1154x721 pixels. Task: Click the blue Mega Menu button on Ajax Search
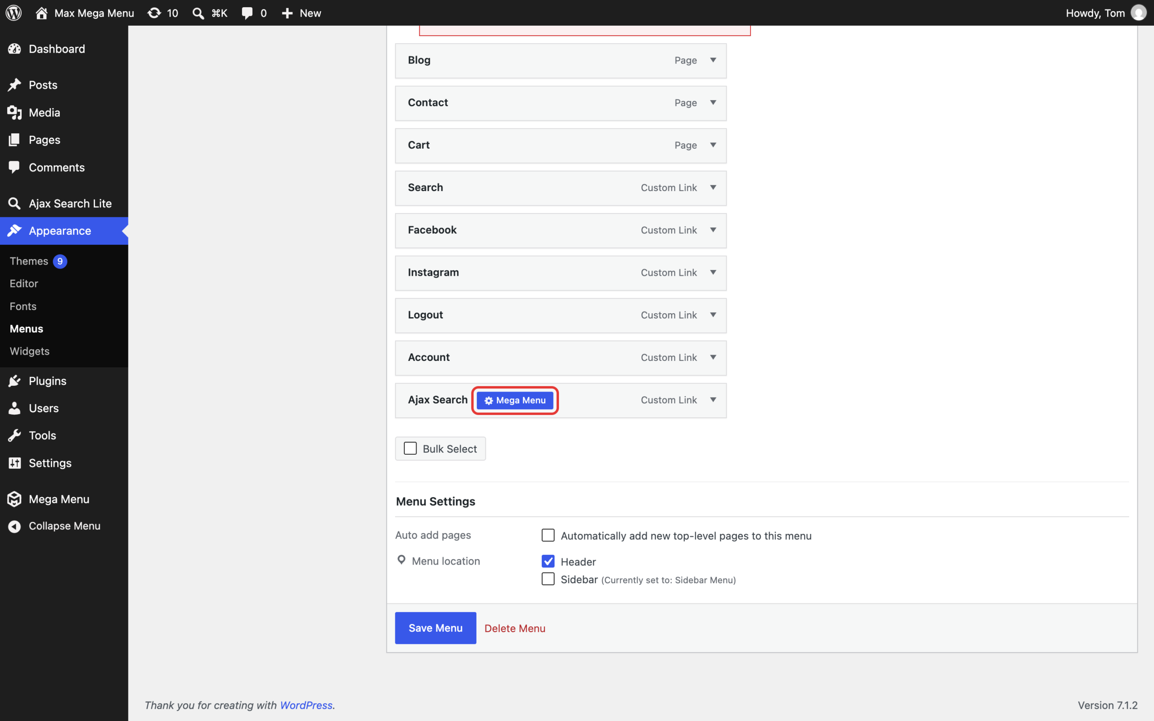[515, 401]
